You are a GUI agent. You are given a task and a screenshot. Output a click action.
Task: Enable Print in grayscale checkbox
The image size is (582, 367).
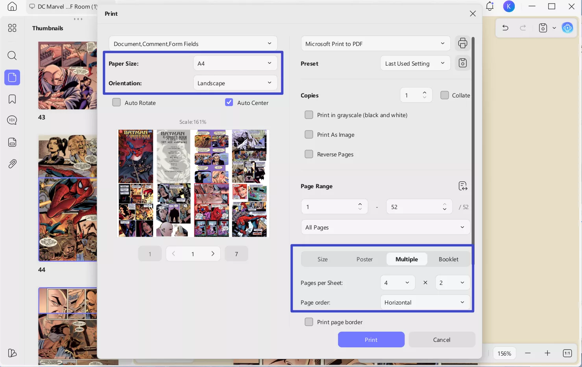pyautogui.click(x=309, y=115)
